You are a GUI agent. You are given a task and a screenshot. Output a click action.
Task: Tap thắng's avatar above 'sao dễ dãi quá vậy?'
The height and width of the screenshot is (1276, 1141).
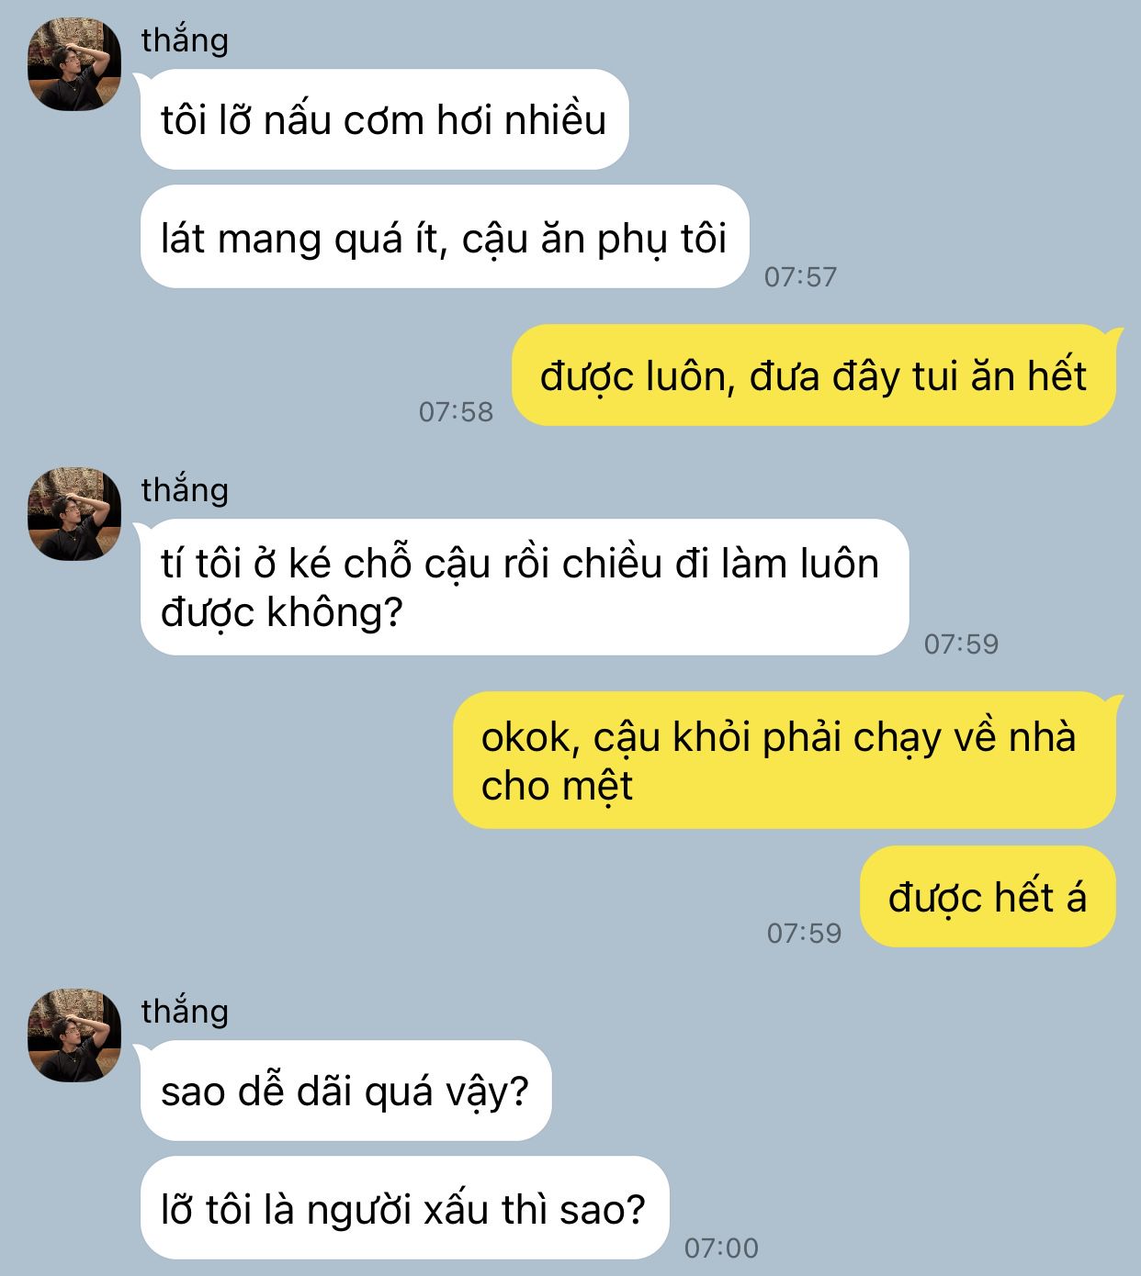(74, 1035)
